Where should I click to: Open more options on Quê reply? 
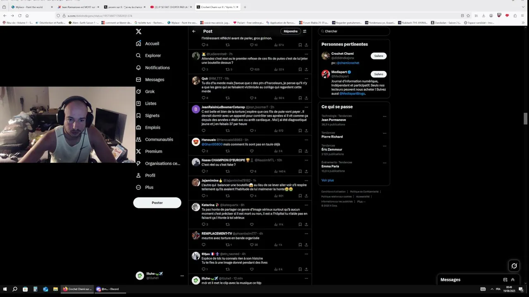(x=306, y=78)
